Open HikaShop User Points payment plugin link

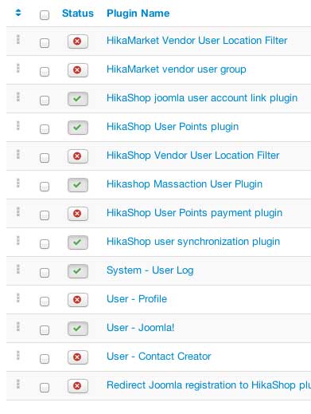point(194,213)
